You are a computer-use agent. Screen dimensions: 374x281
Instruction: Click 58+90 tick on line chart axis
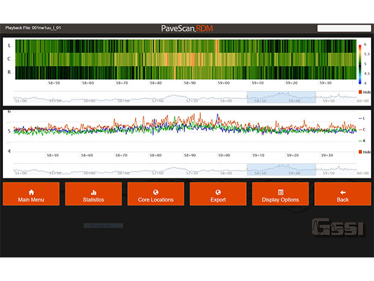tap(189, 155)
